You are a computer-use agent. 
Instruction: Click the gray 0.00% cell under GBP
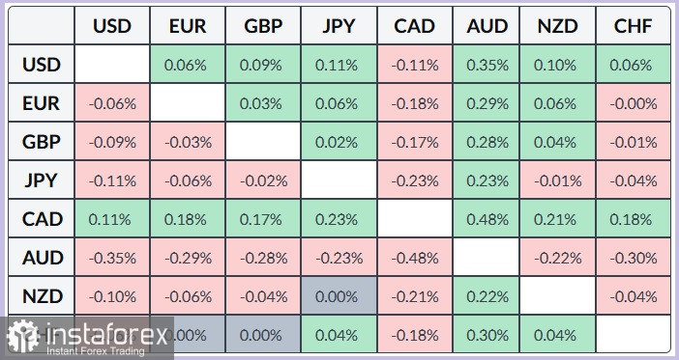pyautogui.click(x=263, y=335)
